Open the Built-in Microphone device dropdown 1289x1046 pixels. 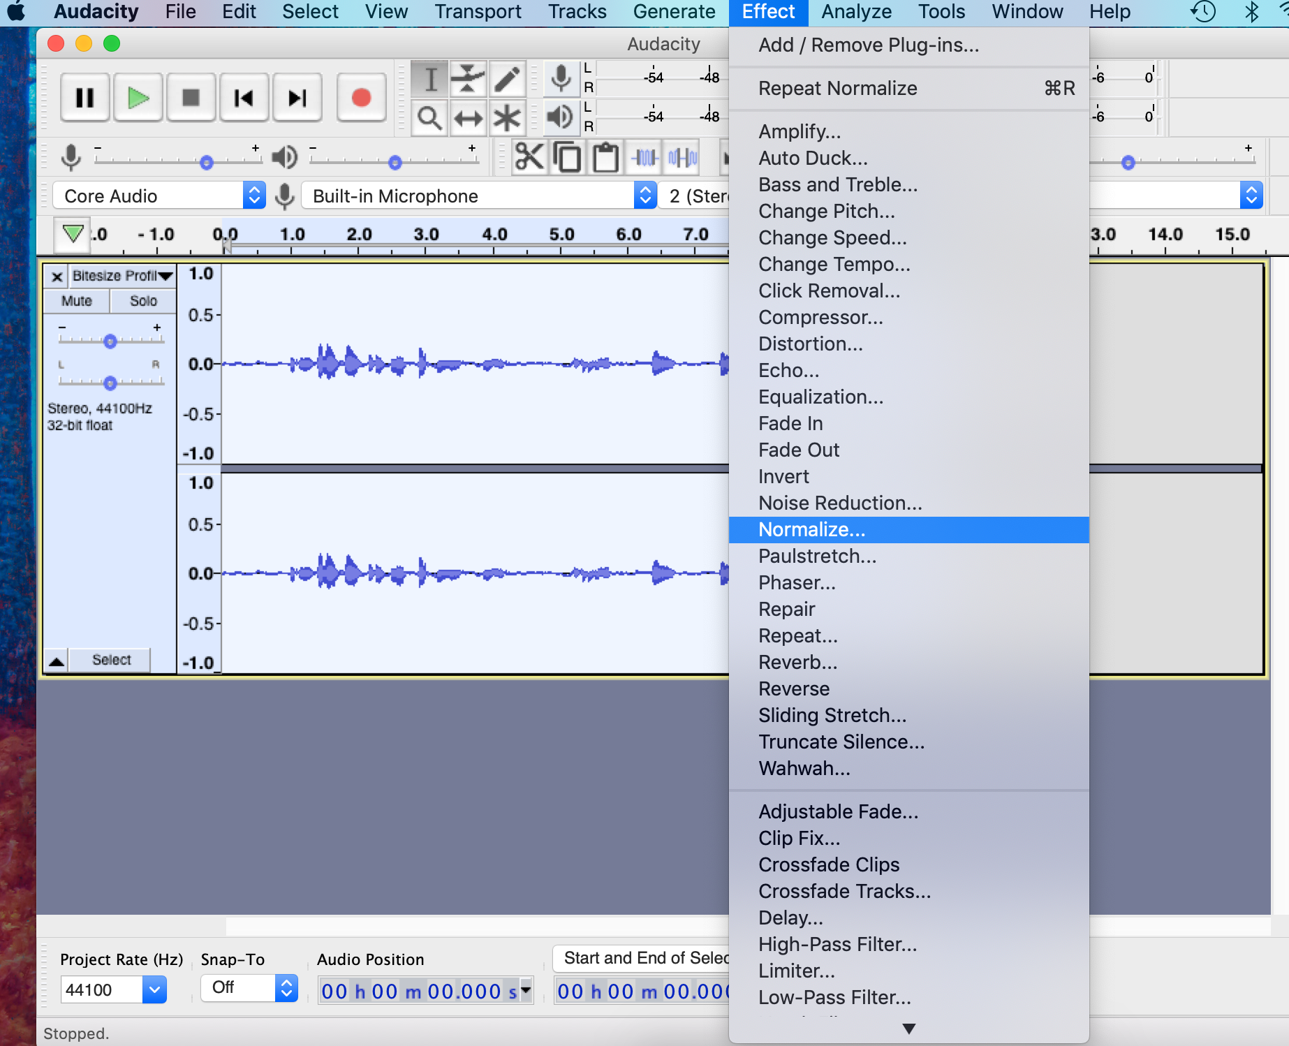(x=479, y=196)
